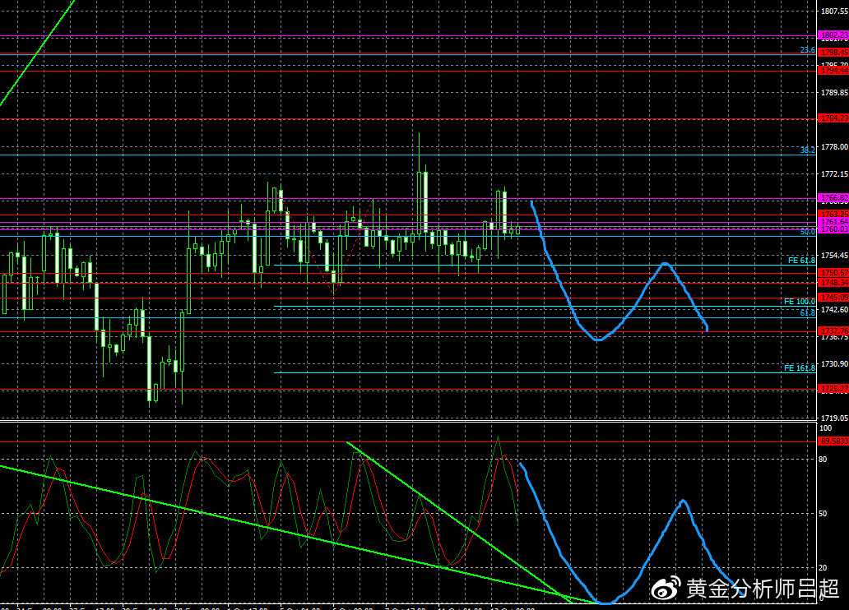Image resolution: width=849 pixels, height=610 pixels.
Task: Select the magenta 1761.64 price tag
Action: [833, 222]
